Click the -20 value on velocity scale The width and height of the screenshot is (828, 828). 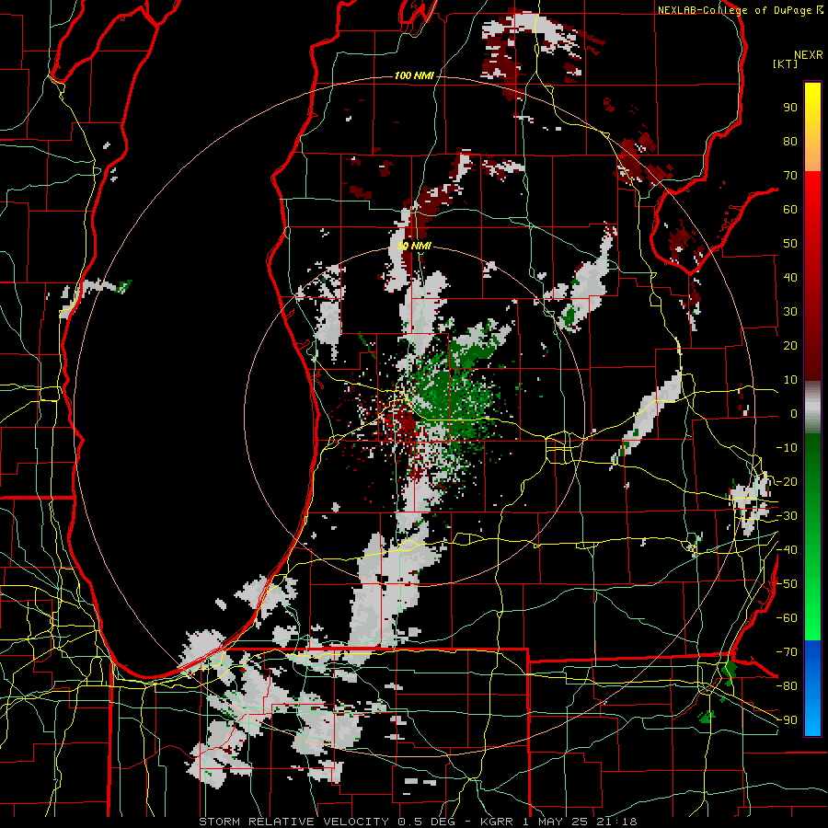(x=787, y=481)
